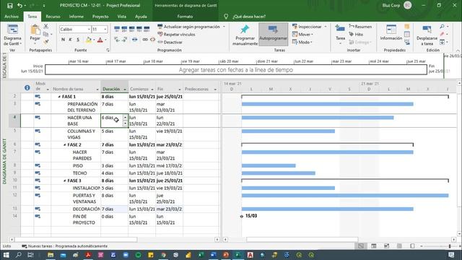Click the 100% complete progress icon
The height and width of the screenshot is (260, 462).
coord(147,29)
